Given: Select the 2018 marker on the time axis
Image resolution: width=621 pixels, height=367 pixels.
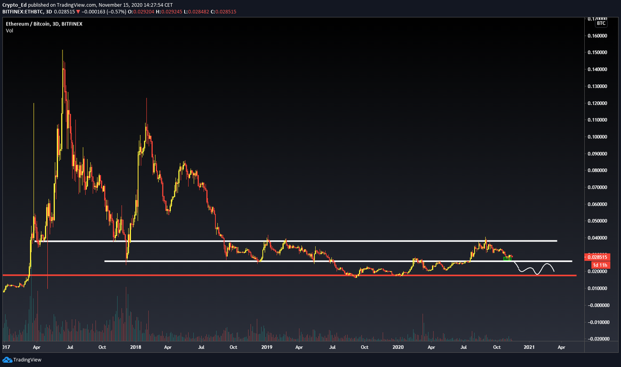Looking at the screenshot, I should (x=135, y=348).
